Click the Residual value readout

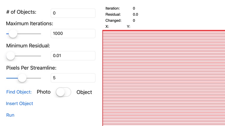135,14
